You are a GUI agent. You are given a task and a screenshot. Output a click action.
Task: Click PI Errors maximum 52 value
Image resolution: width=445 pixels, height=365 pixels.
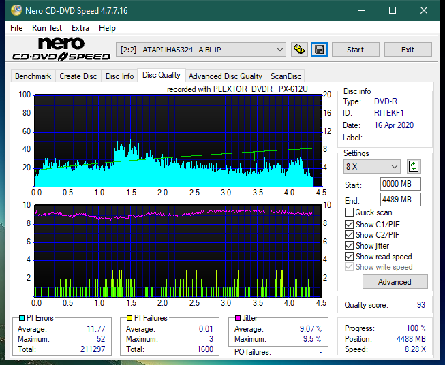[101, 339]
